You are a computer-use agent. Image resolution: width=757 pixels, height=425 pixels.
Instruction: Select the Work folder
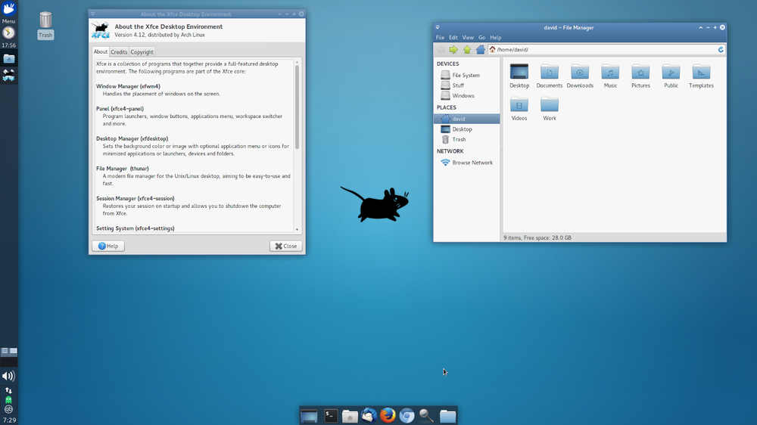tap(550, 109)
